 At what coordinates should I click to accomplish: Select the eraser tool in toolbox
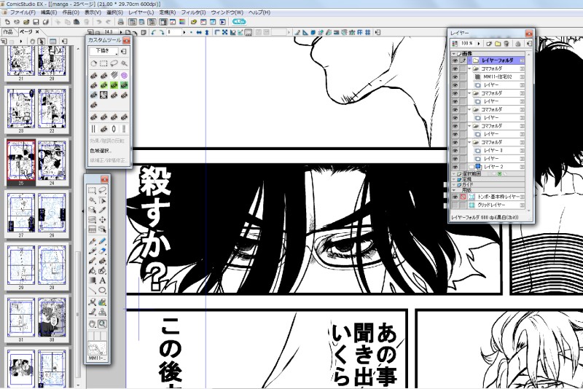coord(102,251)
